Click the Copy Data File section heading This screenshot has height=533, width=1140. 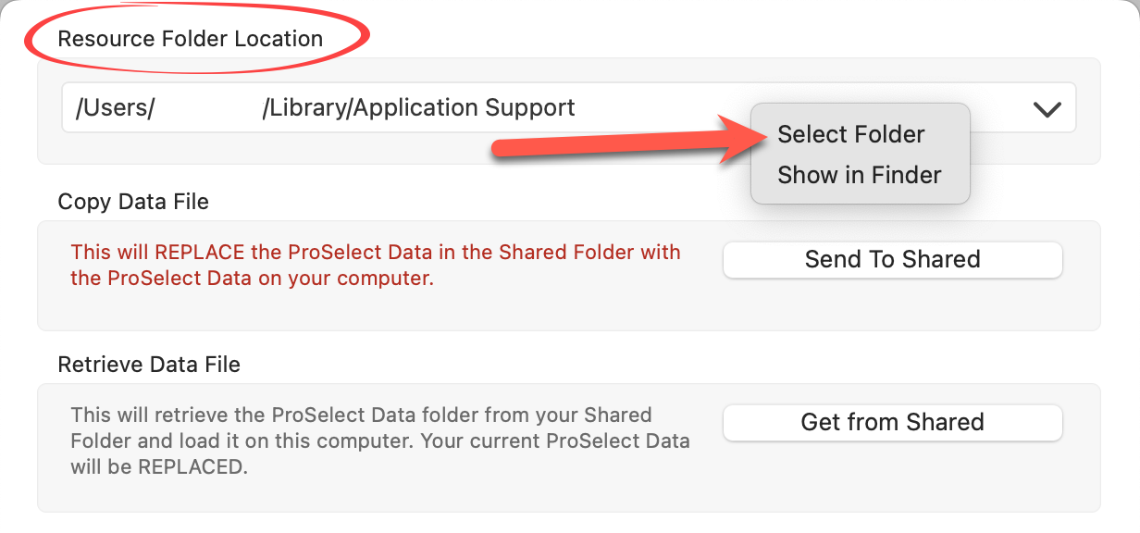(x=133, y=202)
